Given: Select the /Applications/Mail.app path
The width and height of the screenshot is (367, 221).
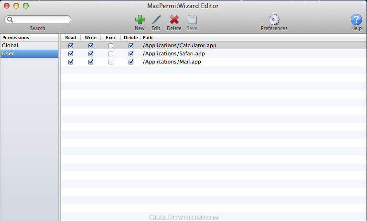Looking at the screenshot, I should coord(172,62).
